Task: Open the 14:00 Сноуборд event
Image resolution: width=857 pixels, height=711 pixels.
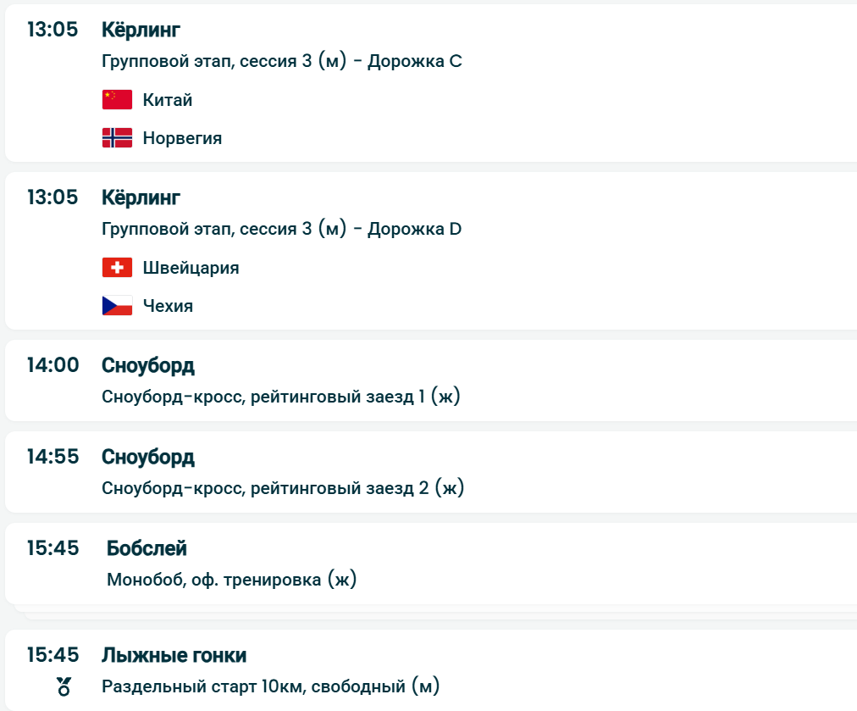Action: [x=147, y=365]
